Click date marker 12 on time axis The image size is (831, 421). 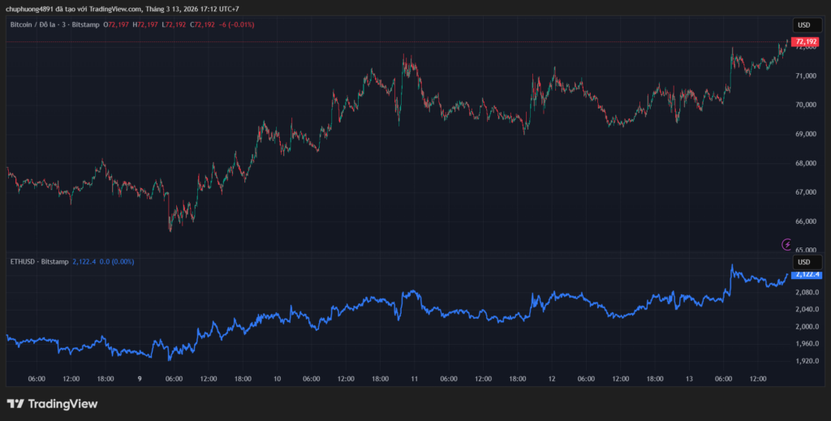click(x=553, y=378)
